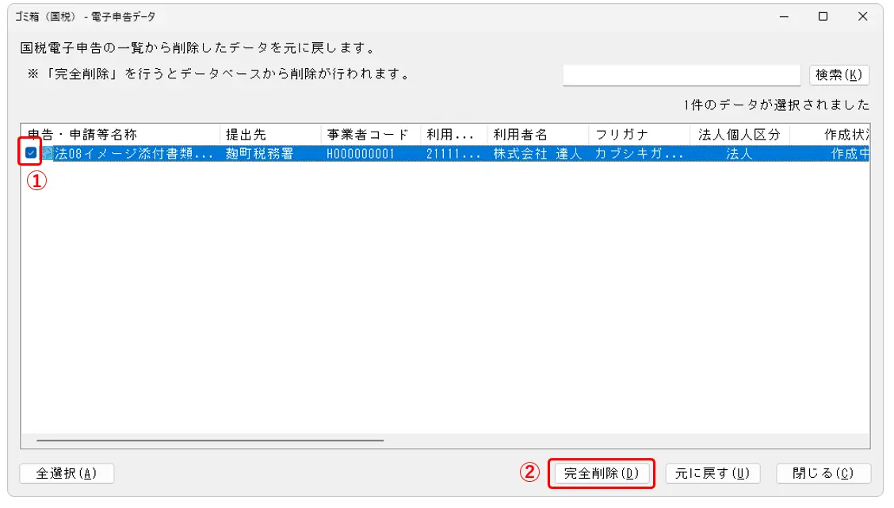The image size is (894, 508).
Task: Sort by 提出先 column header
Action: [x=269, y=135]
